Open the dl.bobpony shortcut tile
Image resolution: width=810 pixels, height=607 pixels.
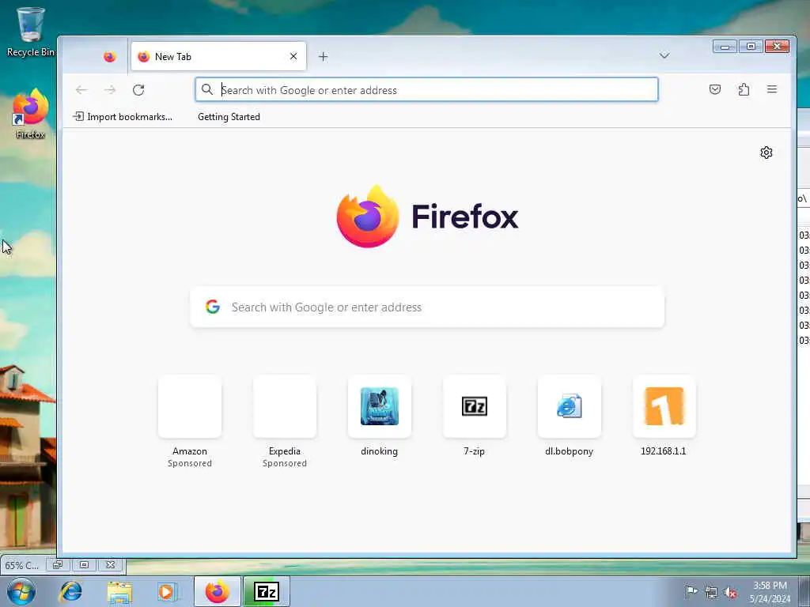pyautogui.click(x=570, y=407)
